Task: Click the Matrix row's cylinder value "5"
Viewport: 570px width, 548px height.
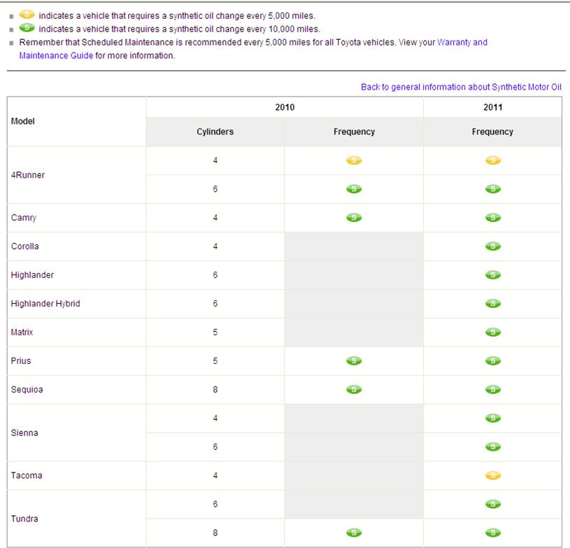Action: click(x=215, y=332)
